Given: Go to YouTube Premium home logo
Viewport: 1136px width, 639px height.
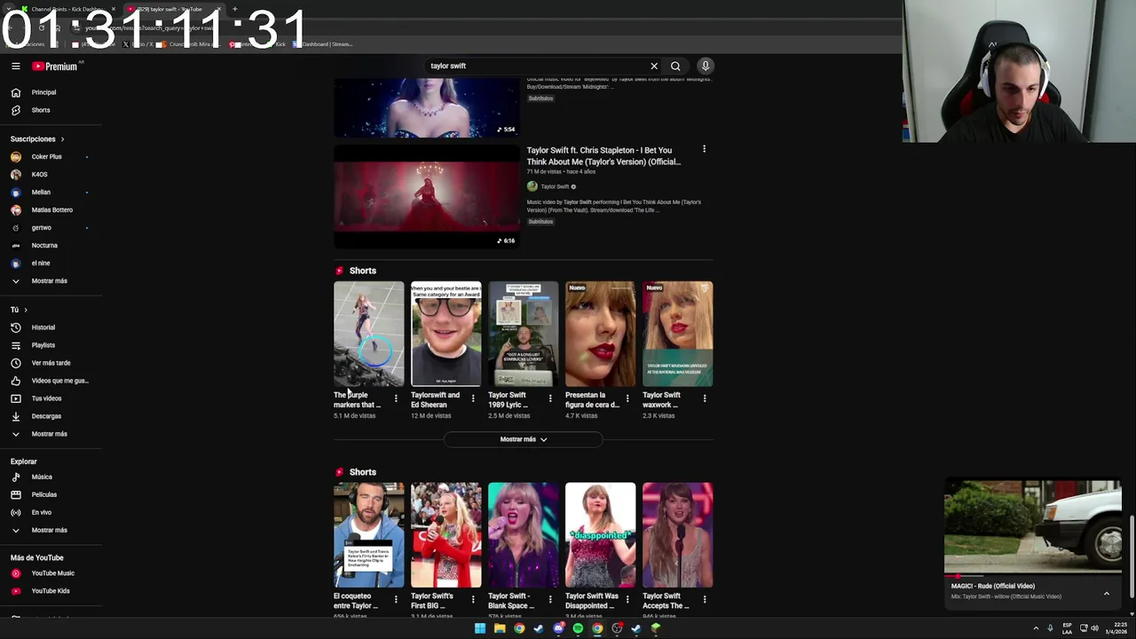Looking at the screenshot, I should [x=55, y=66].
